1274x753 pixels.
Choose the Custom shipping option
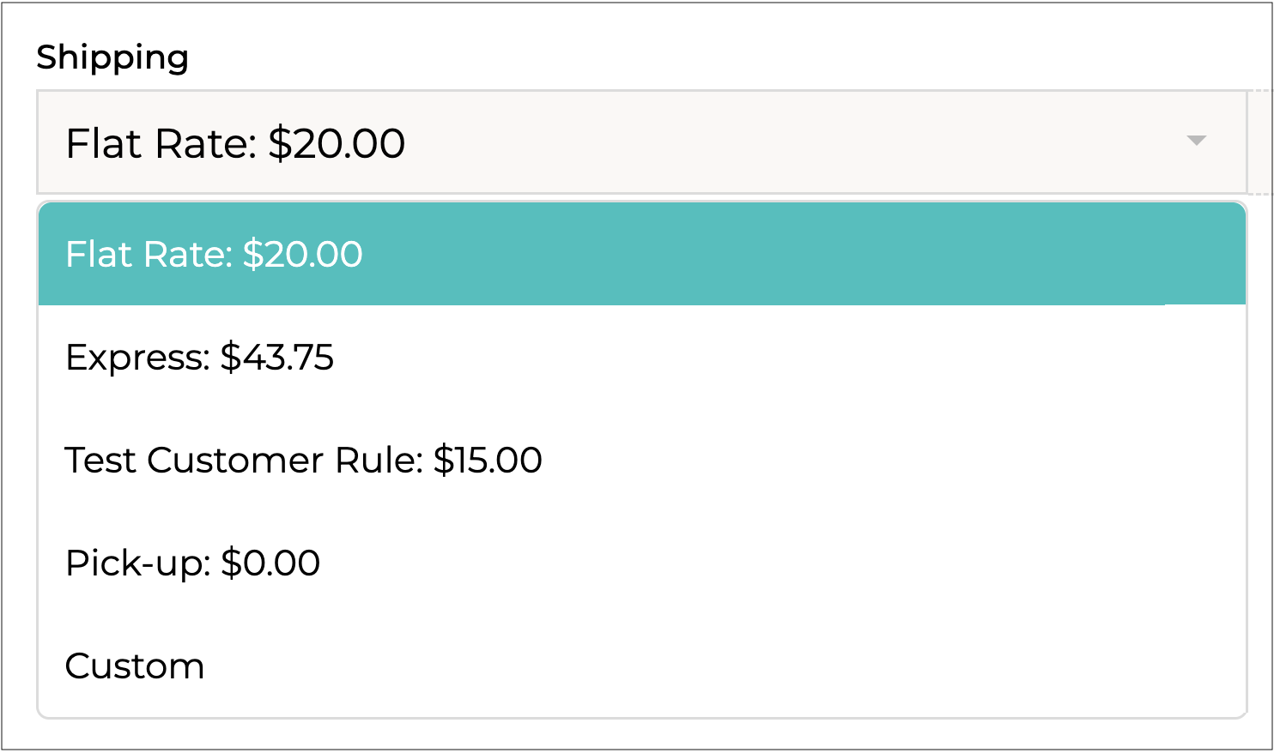pos(135,666)
